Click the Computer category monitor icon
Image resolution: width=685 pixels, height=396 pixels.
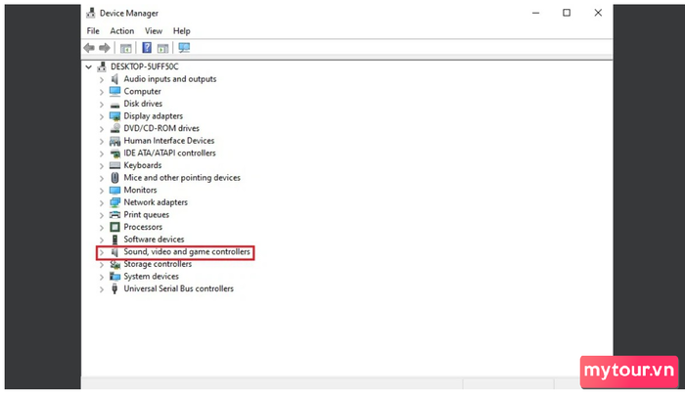[x=114, y=91]
